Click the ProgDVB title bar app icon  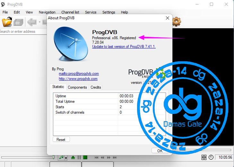tap(3, 4)
